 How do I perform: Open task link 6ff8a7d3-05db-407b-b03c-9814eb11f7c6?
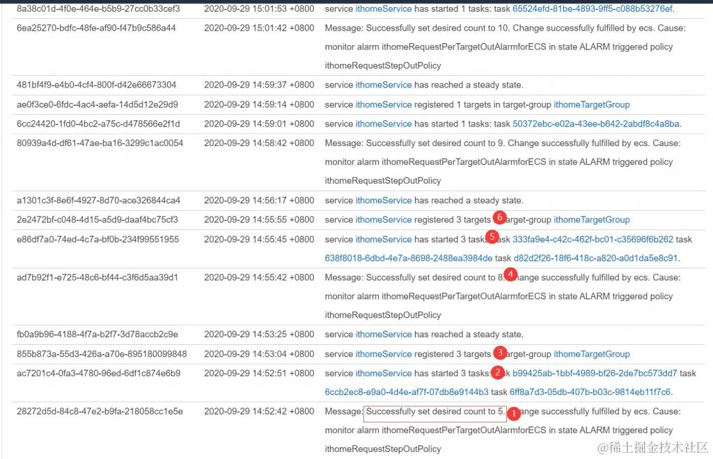coord(590,392)
